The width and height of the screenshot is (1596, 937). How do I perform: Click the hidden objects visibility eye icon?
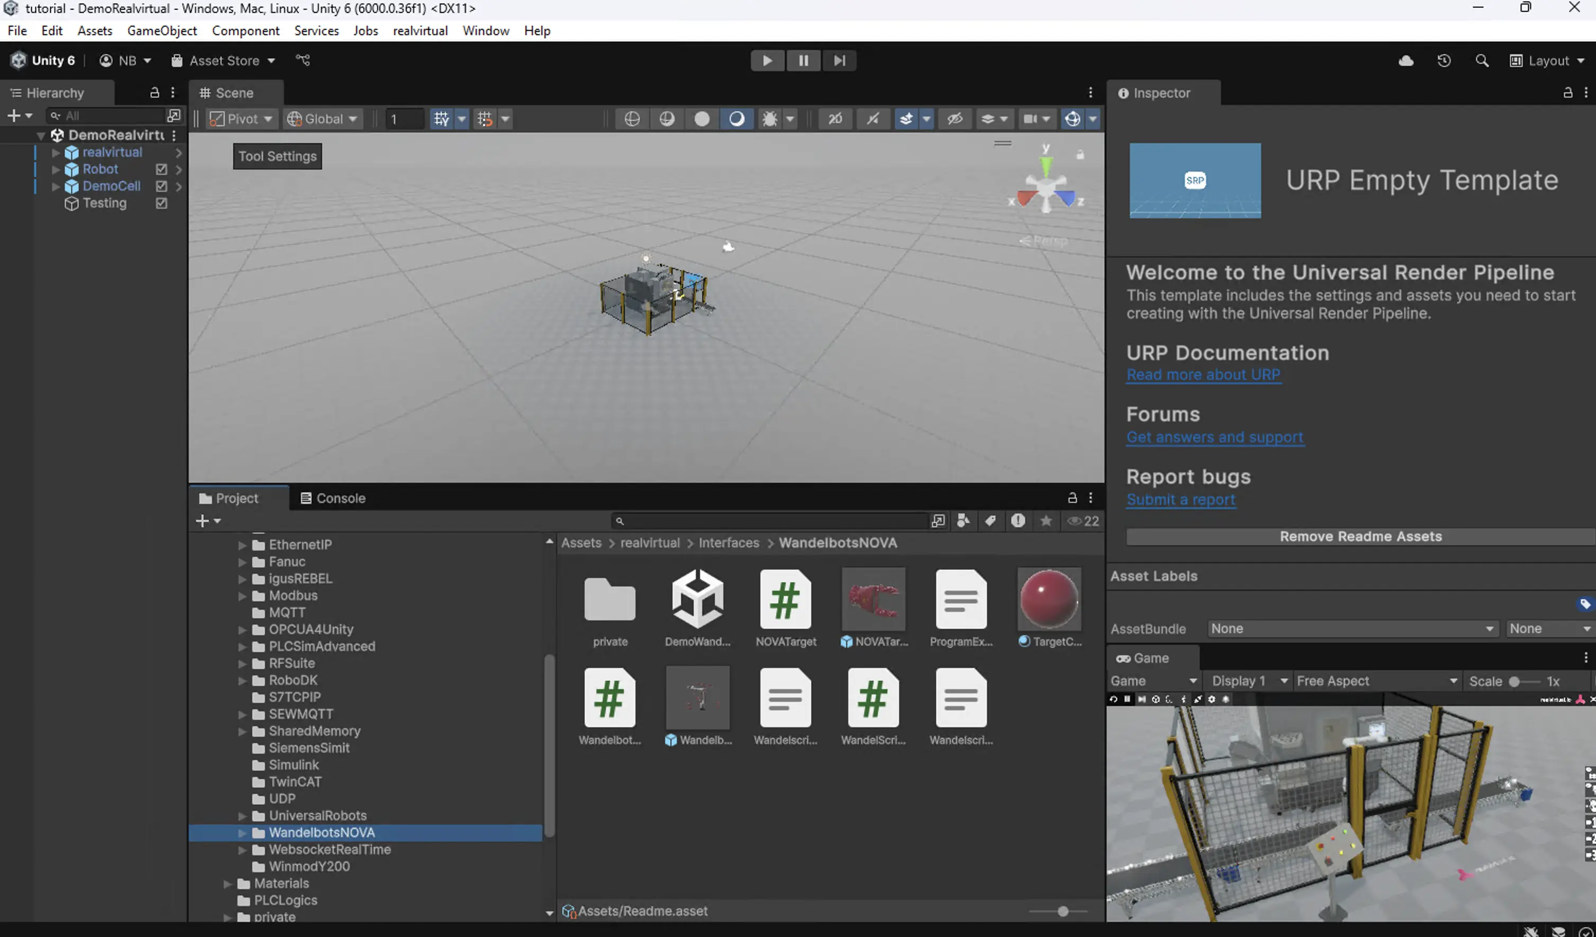click(x=956, y=119)
